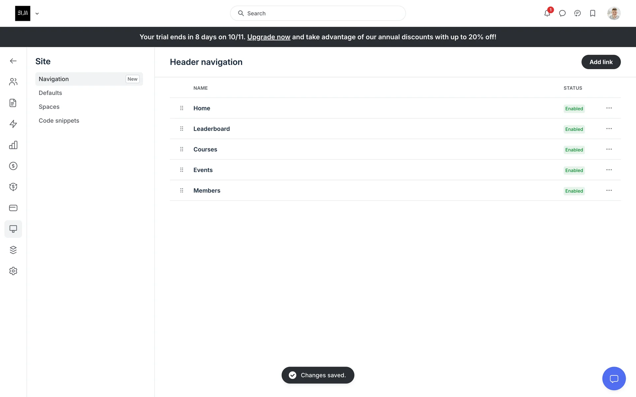Click the drag handle beside Leaderboard
This screenshot has height=397, width=636.
coord(182,129)
